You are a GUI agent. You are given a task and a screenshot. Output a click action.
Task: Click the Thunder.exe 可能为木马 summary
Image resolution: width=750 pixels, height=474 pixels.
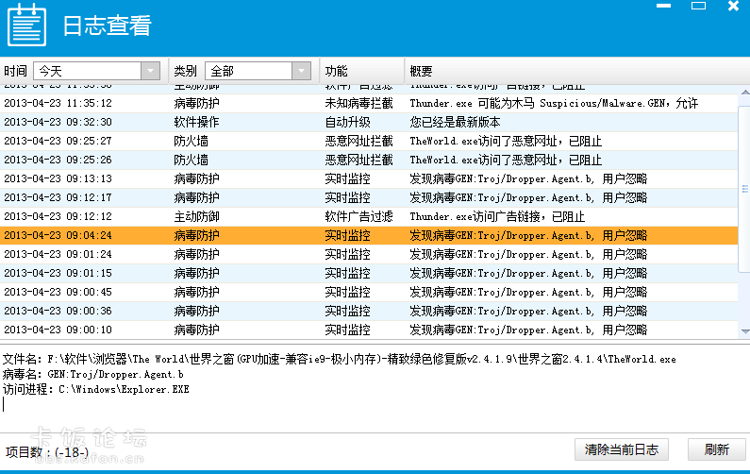tap(554, 103)
